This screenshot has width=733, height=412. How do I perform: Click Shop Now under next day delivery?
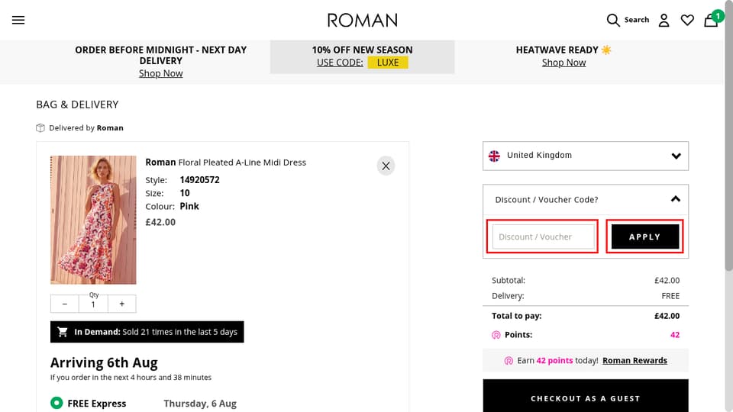[161, 73]
